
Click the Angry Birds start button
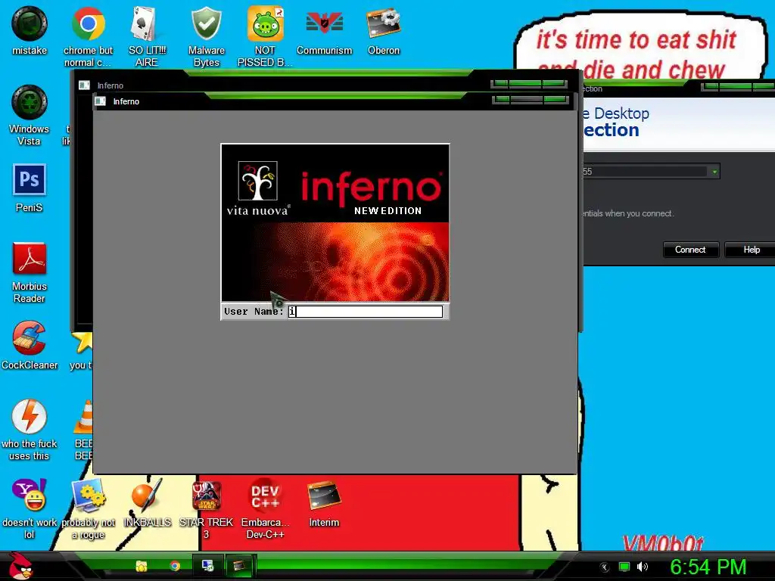pyautogui.click(x=20, y=566)
